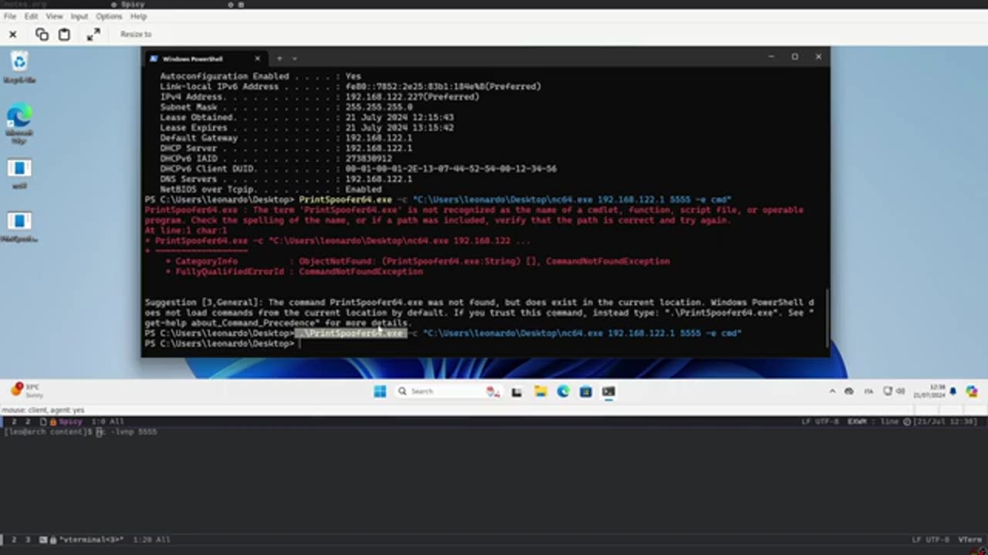The image size is (988, 555).
Task: Open the Options menu in Spicy
Action: (x=109, y=16)
